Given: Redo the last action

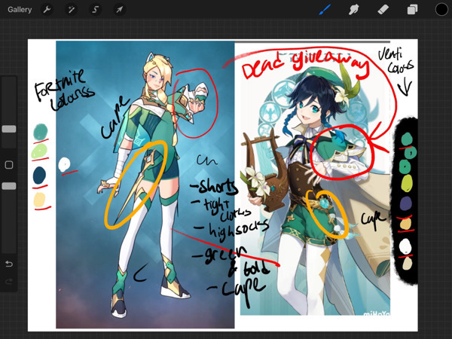Looking at the screenshot, I should coord(9,281).
